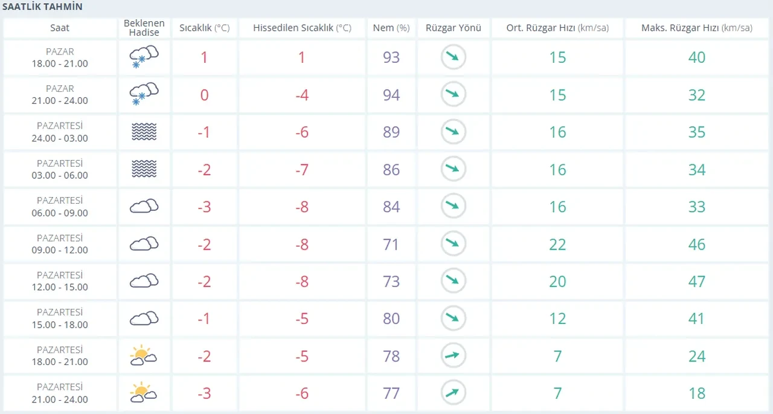Select the Nem (%) column header
This screenshot has width=773, height=414.
[x=391, y=28]
